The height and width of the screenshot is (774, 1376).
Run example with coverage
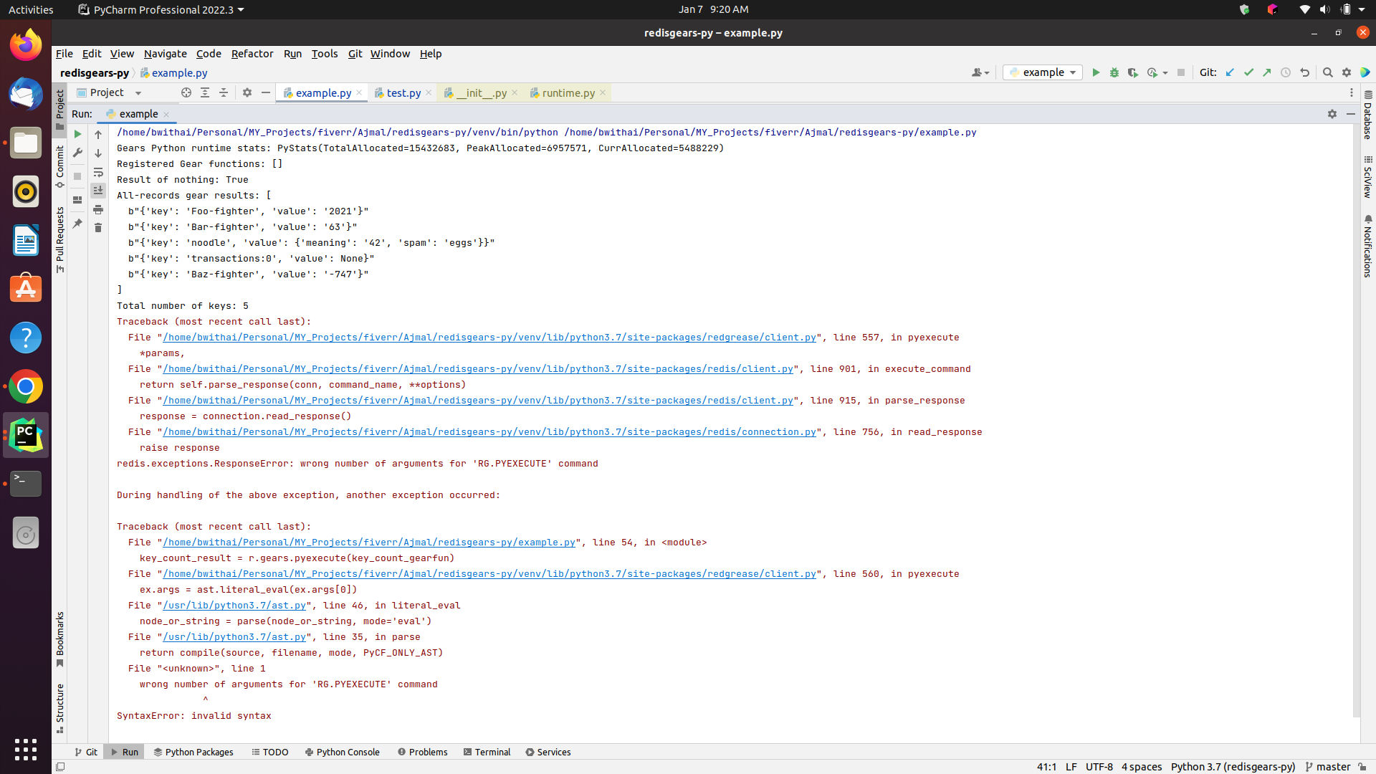[1133, 72]
